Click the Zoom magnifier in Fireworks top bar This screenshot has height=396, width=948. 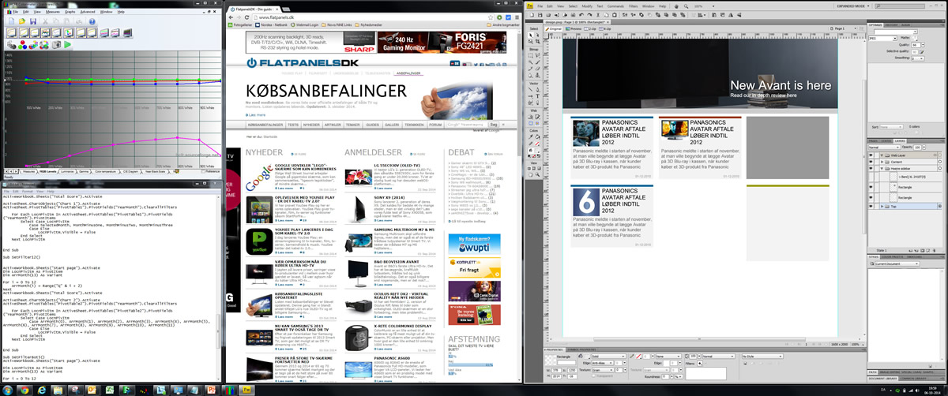(686, 6)
